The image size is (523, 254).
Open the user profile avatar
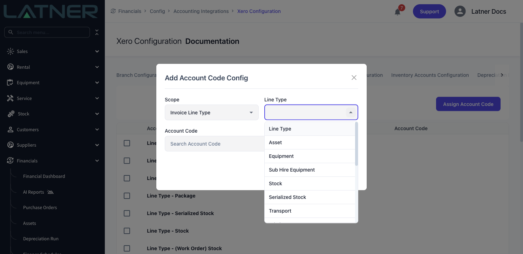point(460,11)
